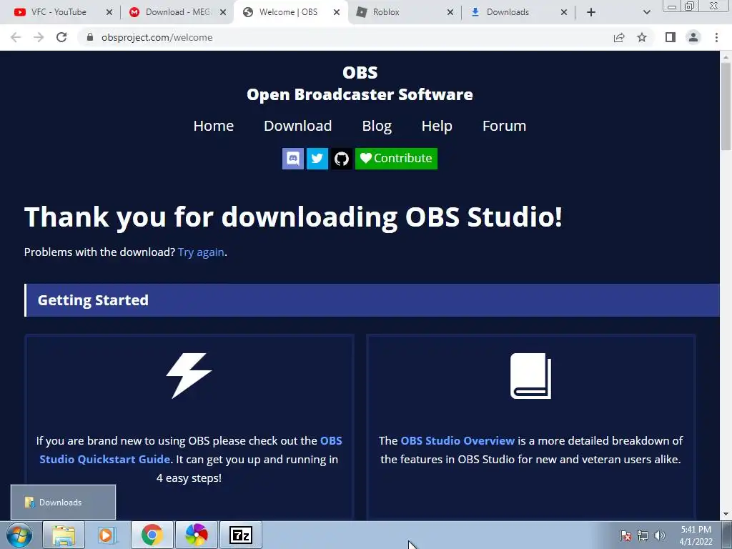Switch to the Roblox tab
The height and width of the screenshot is (549, 732).
click(x=385, y=12)
